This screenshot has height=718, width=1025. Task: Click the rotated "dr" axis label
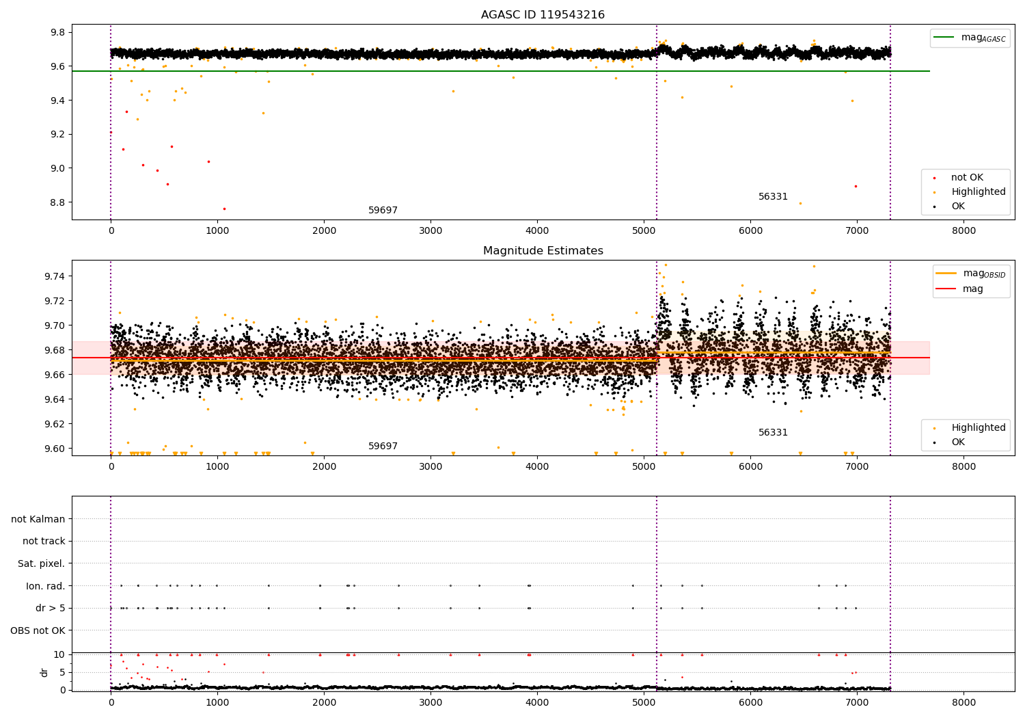44,672
